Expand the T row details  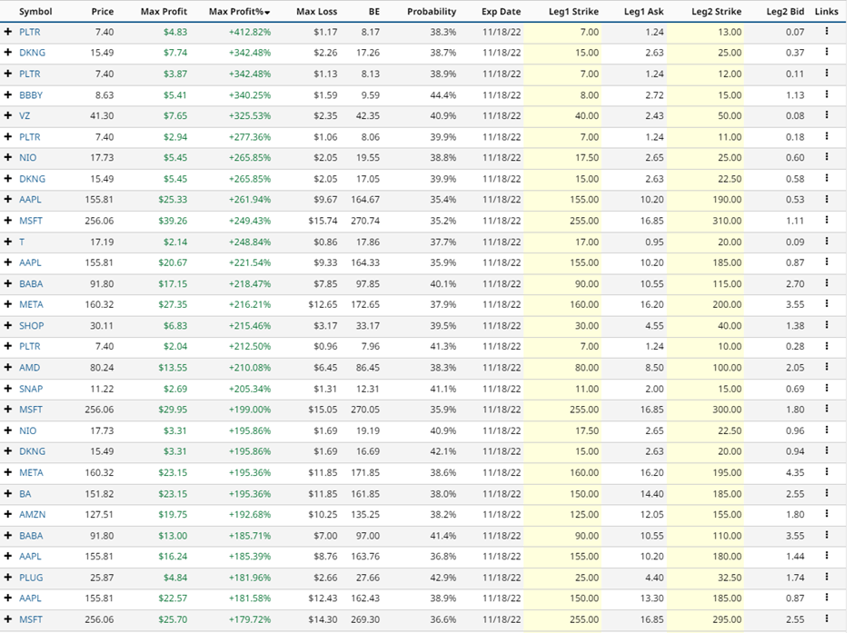tap(7, 242)
